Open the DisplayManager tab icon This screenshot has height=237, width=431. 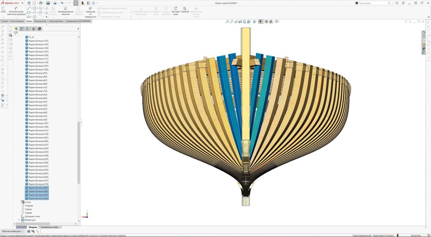(x=39, y=29)
